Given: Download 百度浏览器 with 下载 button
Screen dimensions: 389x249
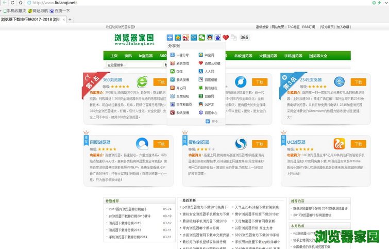Looking at the screenshot, I should coord(161,144).
